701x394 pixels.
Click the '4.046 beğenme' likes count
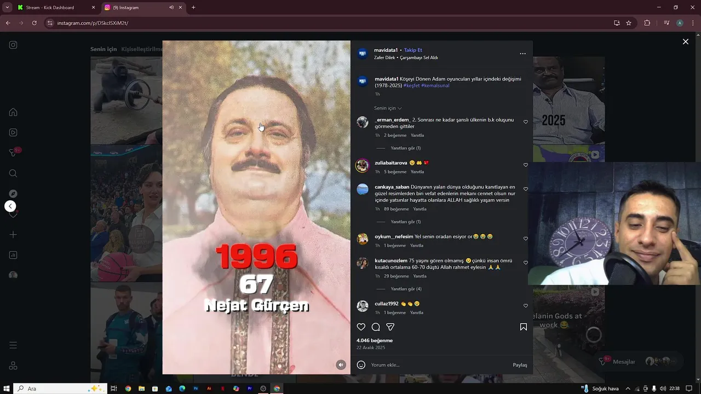click(x=375, y=340)
